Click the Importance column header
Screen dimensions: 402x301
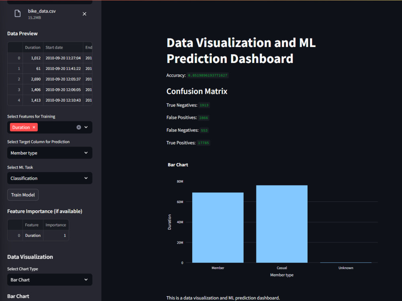tap(56, 225)
